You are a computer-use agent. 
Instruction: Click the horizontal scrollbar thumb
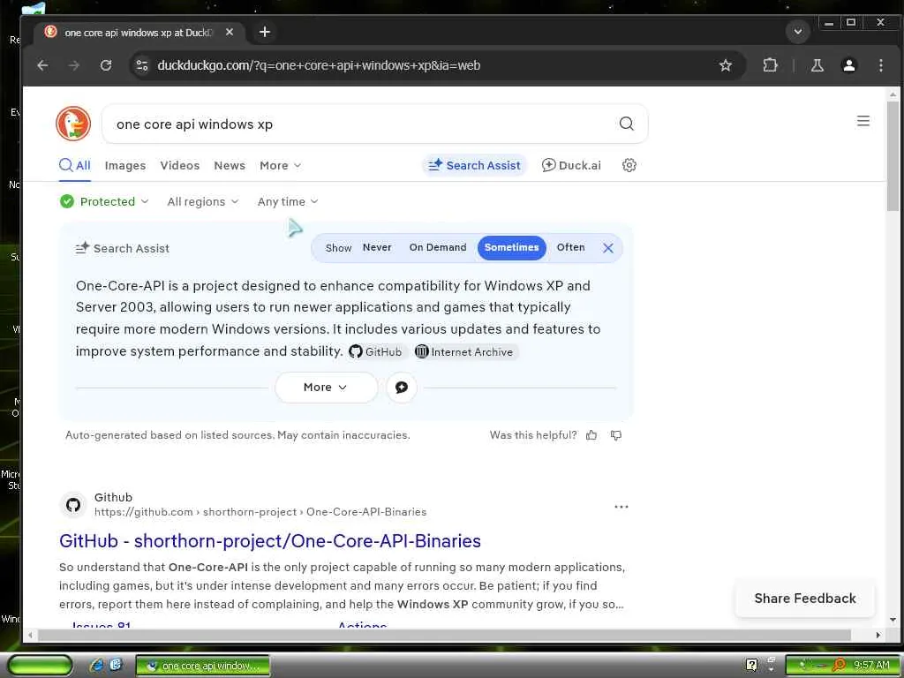[x=444, y=635]
